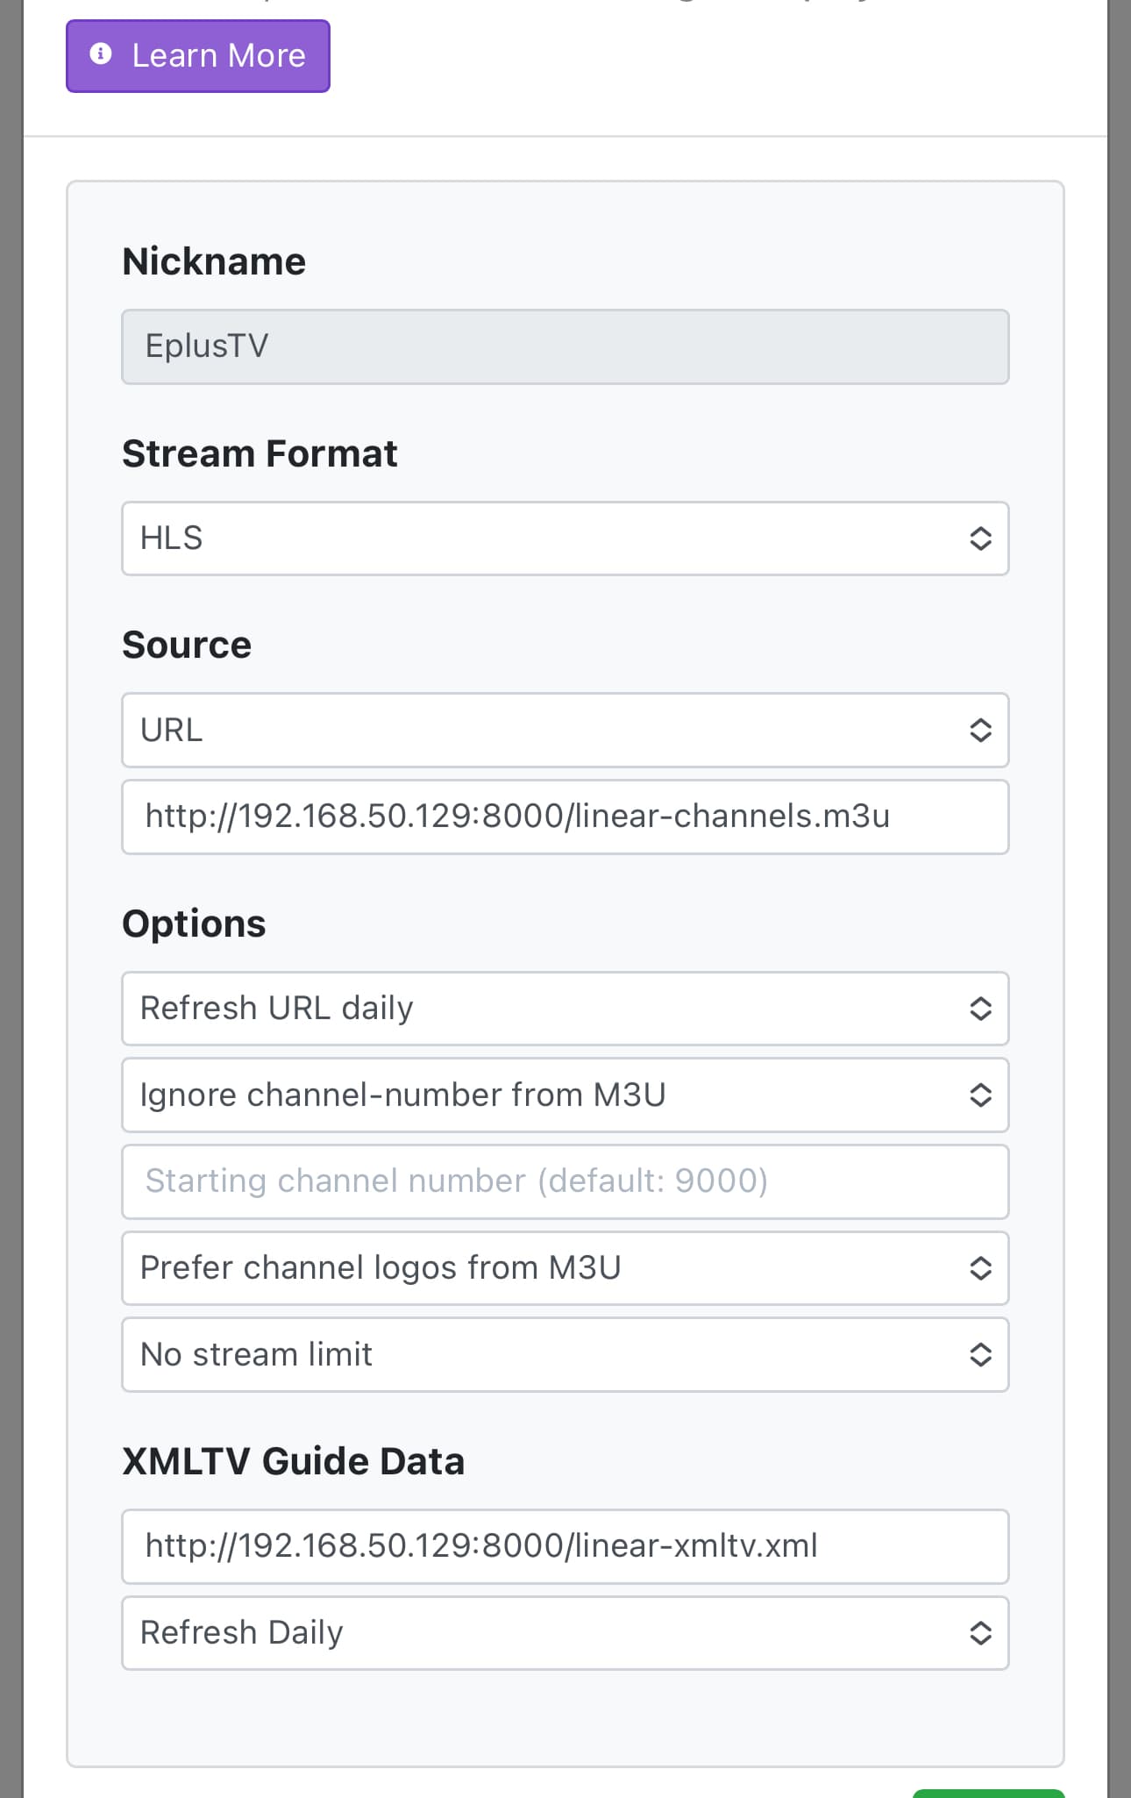Click the up-down arrows on Source selector
Image resolution: width=1131 pixels, height=1798 pixels.
point(980,731)
